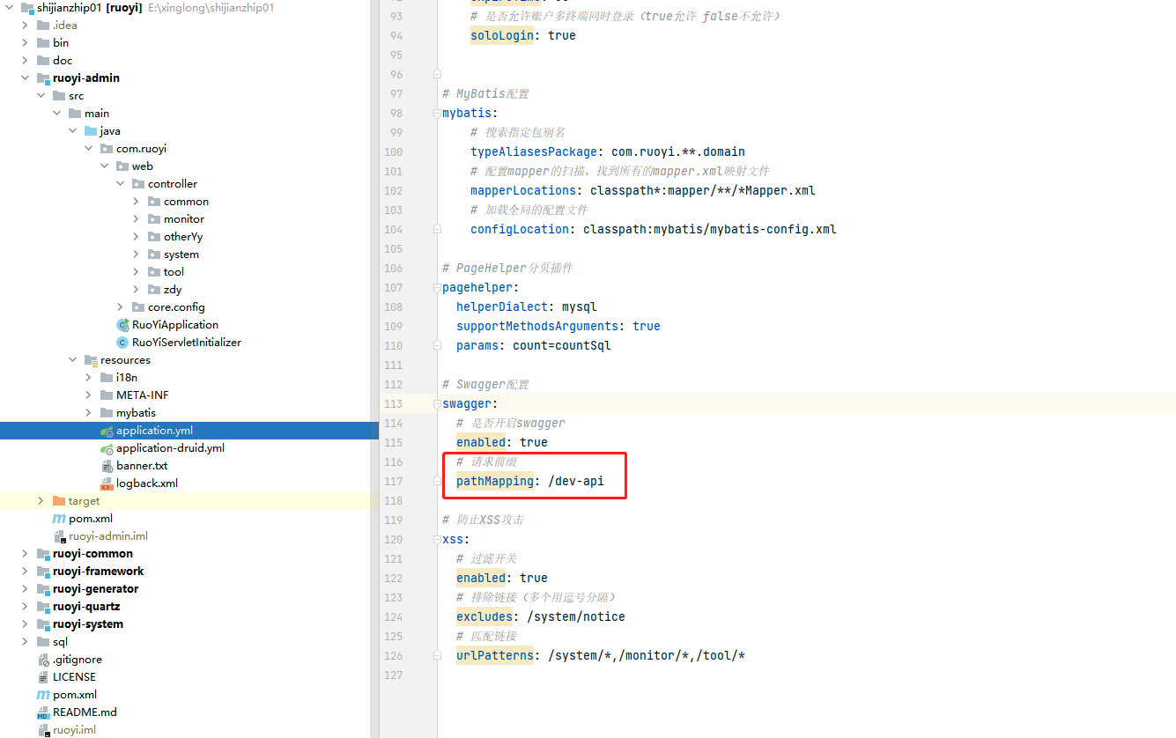
Task: Click the application.yml Spring config file icon
Action: click(107, 431)
